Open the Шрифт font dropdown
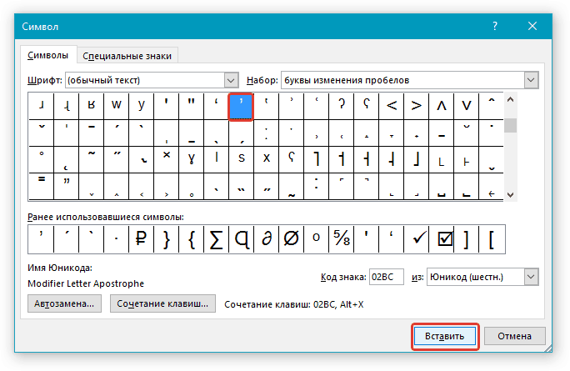 (x=232, y=80)
